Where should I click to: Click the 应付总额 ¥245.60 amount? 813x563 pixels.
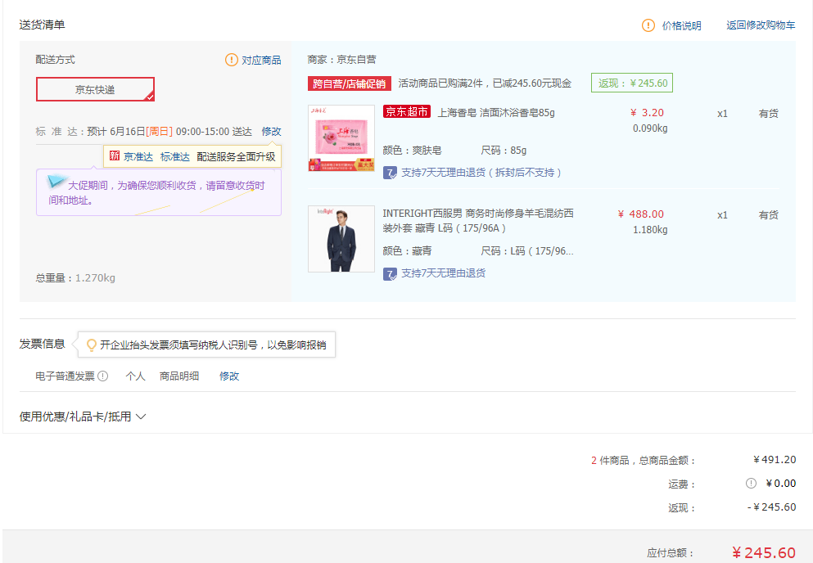[x=763, y=552]
